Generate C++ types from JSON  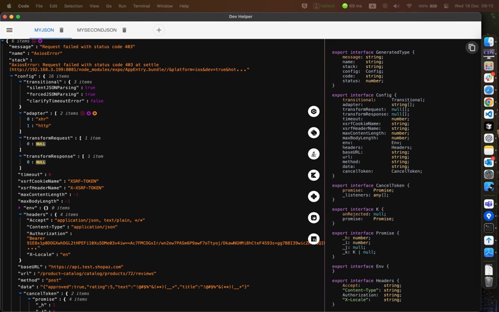pyautogui.click(x=314, y=112)
